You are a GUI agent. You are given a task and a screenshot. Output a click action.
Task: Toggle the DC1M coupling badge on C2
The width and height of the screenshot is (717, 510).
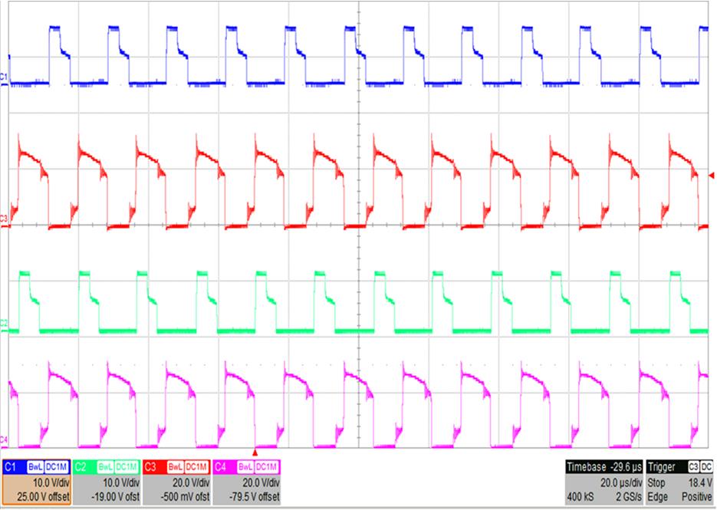[127, 466]
